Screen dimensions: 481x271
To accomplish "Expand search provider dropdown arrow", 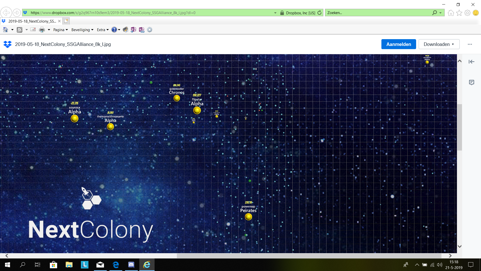I will point(440,13).
